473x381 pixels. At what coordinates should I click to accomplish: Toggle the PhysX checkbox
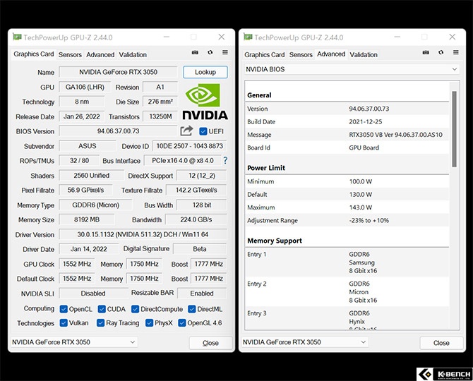(x=150, y=323)
